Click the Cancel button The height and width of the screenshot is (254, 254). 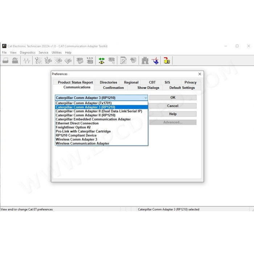(x=173, y=106)
